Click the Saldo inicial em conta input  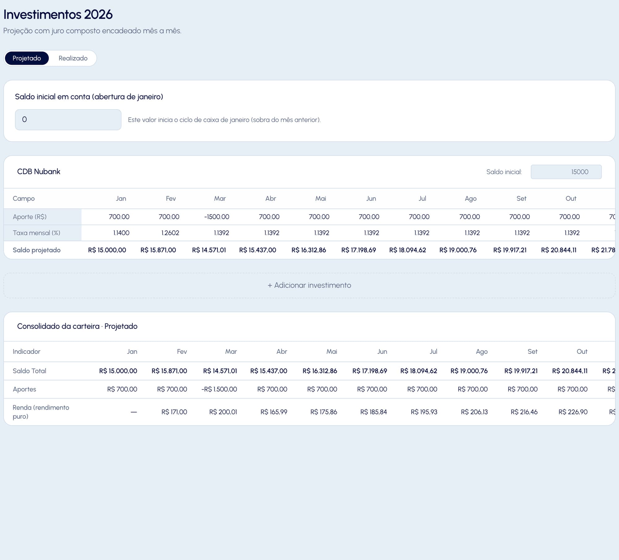tap(68, 120)
